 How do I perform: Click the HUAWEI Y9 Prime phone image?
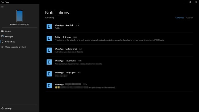point(19,16)
